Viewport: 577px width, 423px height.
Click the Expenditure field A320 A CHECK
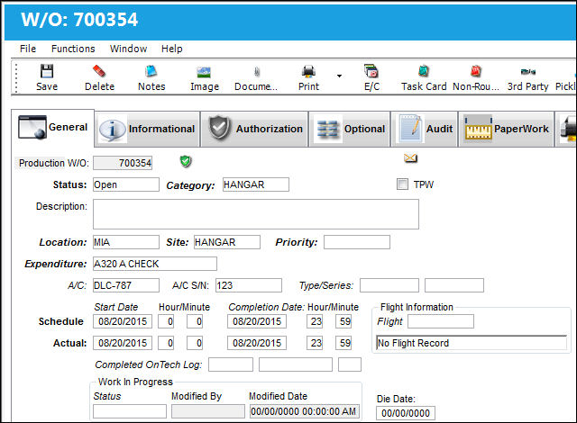coord(155,264)
